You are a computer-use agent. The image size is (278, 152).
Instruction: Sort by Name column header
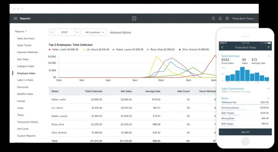pos(55,91)
